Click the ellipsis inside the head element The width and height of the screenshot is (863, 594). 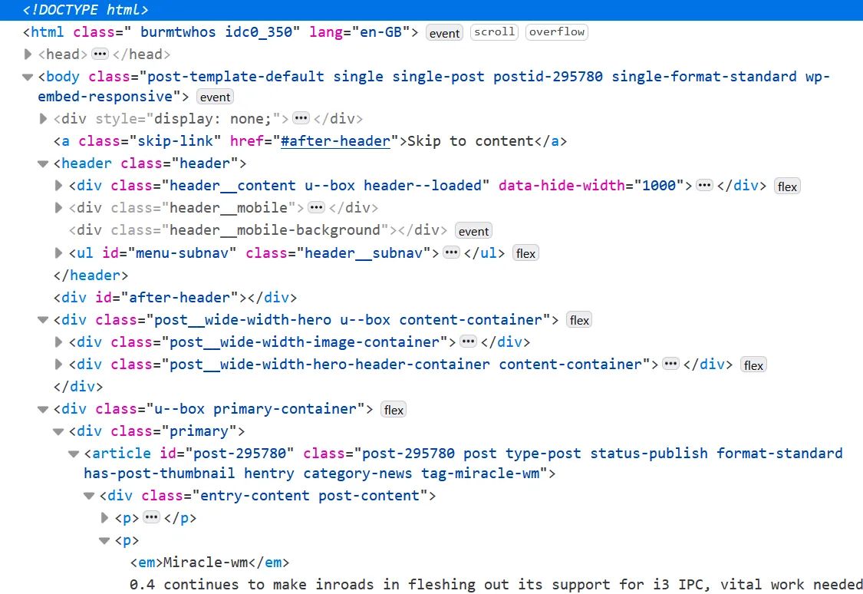(x=100, y=54)
